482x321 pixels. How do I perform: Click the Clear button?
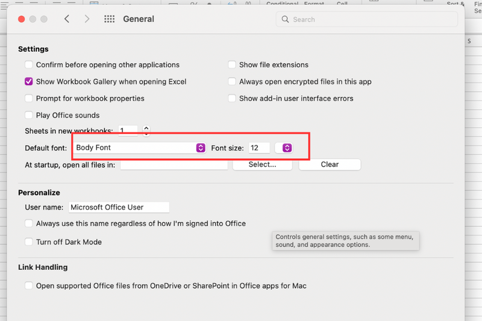click(330, 164)
